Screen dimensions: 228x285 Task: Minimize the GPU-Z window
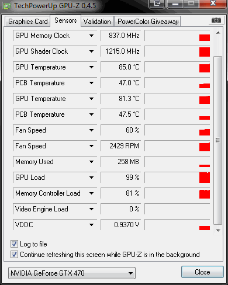coord(175,4)
